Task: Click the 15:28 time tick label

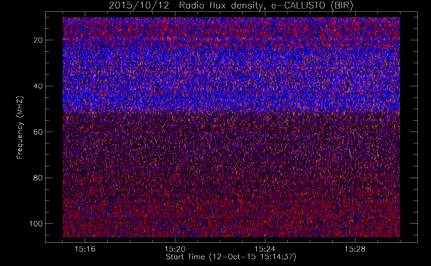Action: [355, 249]
